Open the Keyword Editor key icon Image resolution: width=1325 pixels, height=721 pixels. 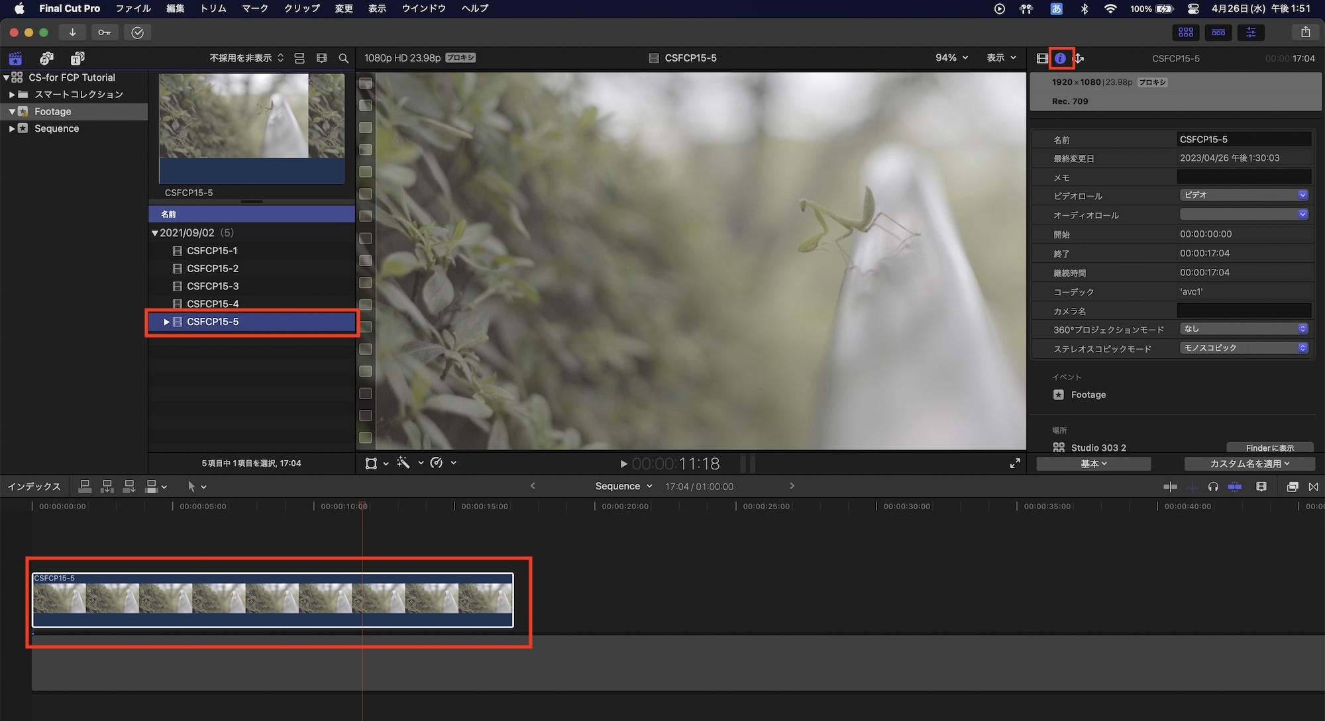click(105, 32)
